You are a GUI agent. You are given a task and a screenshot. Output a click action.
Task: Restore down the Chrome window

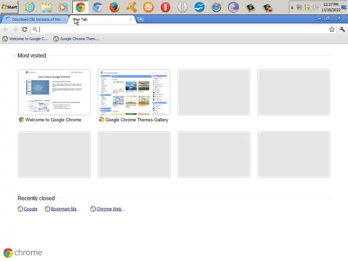(x=328, y=18)
